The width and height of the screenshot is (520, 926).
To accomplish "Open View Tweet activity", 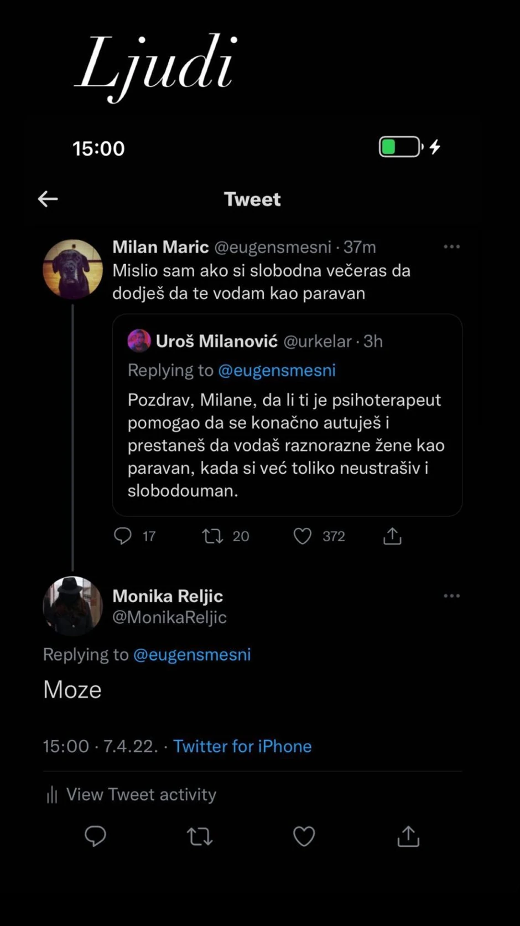I will 141,795.
